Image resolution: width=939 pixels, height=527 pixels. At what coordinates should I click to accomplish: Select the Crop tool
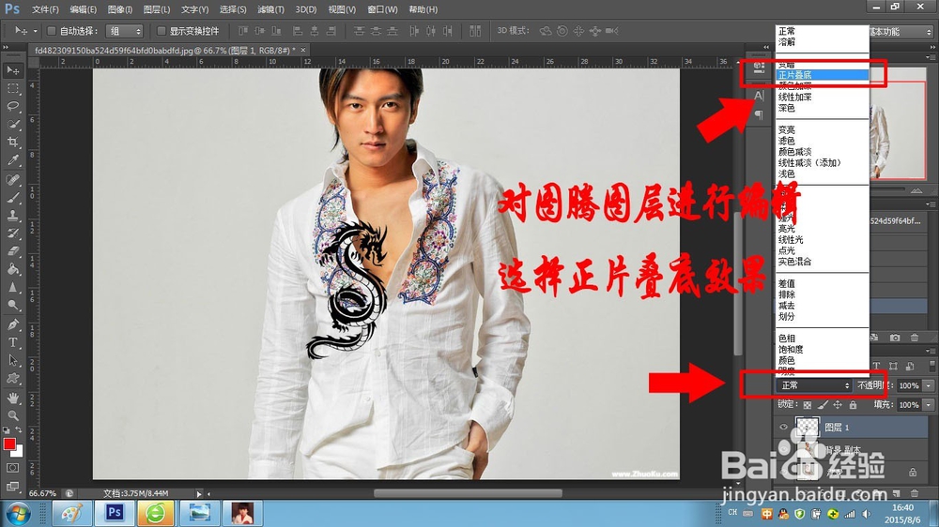click(12, 143)
